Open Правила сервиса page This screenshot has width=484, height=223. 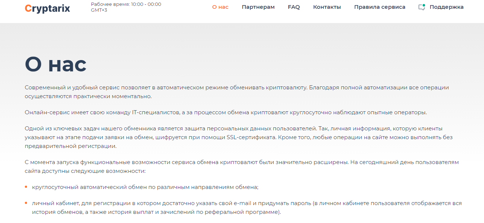point(380,7)
